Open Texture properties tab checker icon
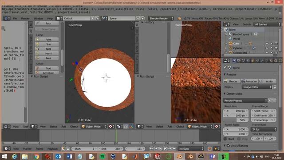 [276, 61]
